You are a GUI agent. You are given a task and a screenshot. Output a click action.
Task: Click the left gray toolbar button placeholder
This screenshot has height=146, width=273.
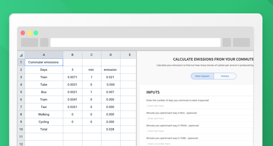pos(30,42)
